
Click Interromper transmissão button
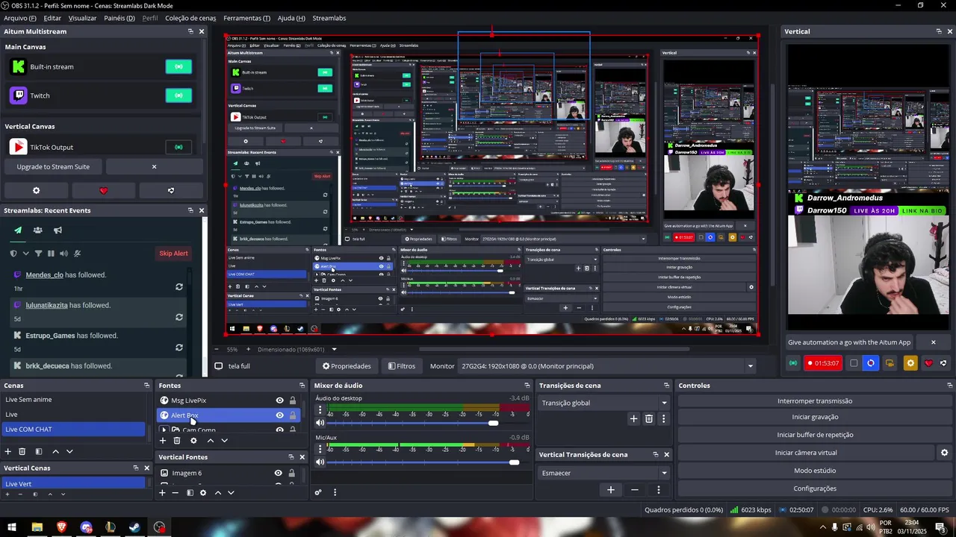(x=815, y=401)
